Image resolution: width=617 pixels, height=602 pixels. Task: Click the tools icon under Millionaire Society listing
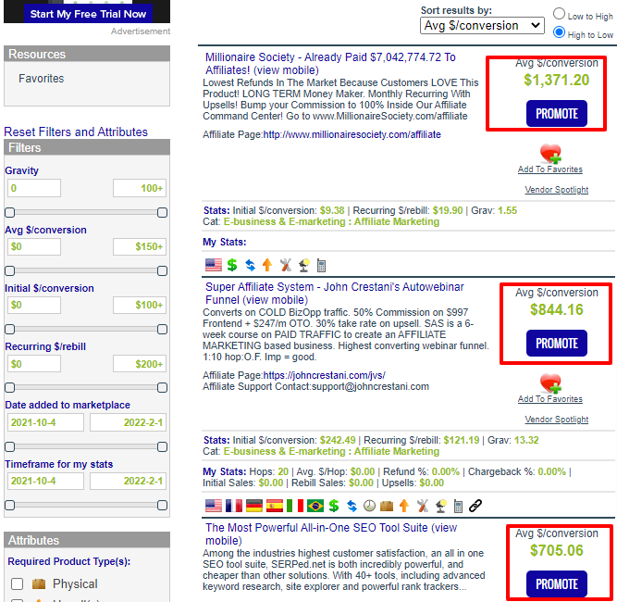click(286, 265)
